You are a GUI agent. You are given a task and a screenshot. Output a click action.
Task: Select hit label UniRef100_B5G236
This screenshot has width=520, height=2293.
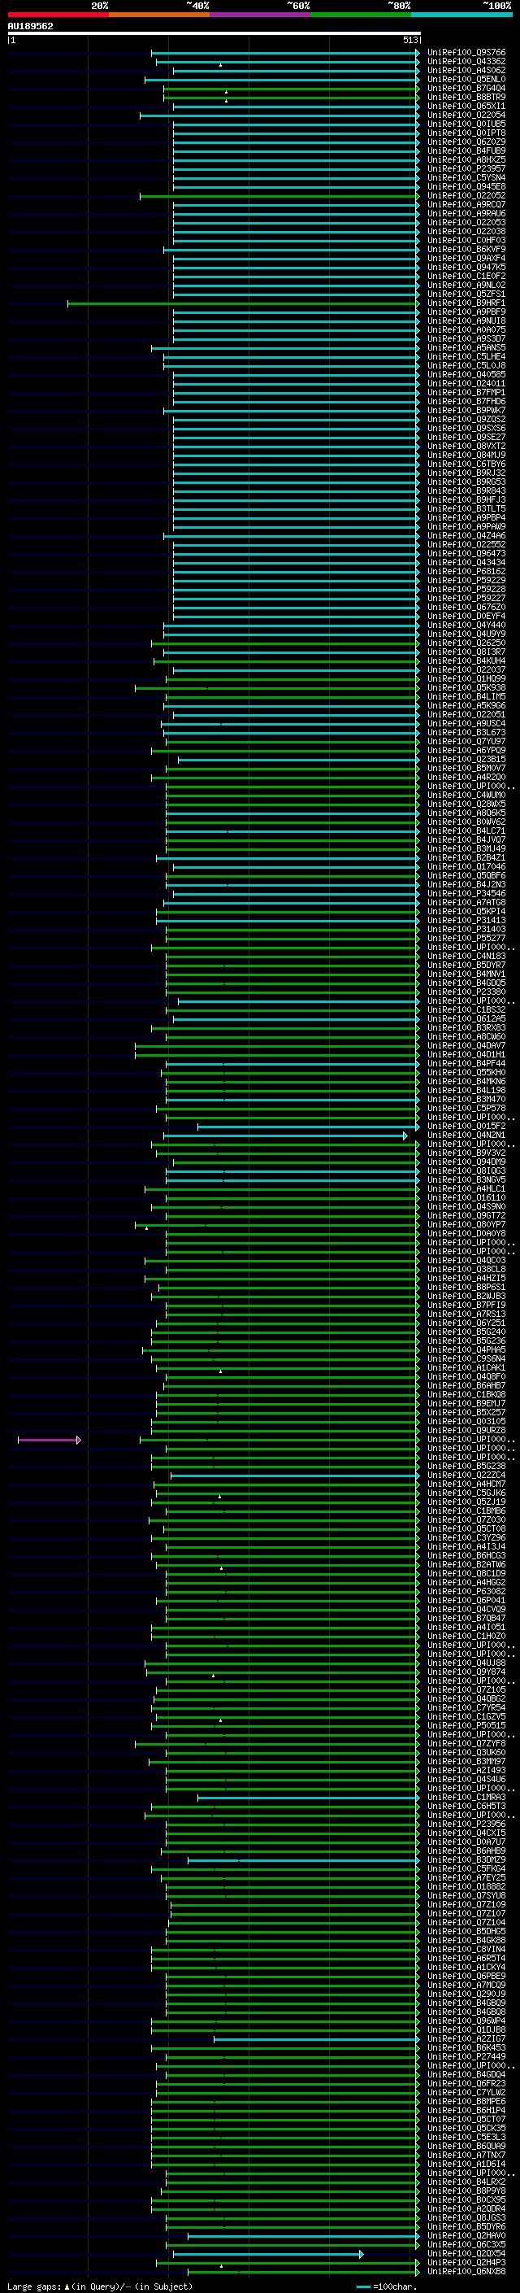point(466,1341)
